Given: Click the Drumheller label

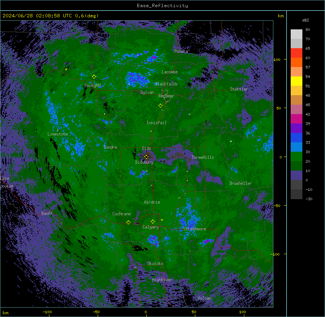Looking at the screenshot, I should [241, 183].
